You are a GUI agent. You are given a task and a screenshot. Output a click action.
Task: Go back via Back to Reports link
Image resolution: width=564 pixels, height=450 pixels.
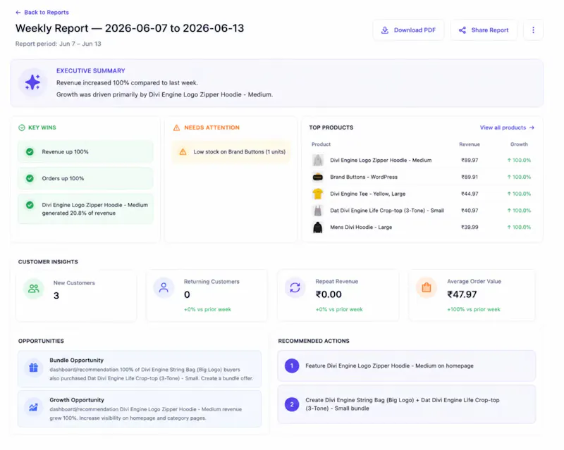coord(42,12)
